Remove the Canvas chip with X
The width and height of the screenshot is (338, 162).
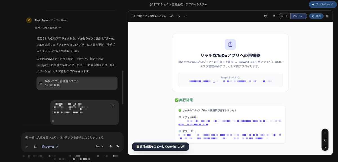(57, 147)
